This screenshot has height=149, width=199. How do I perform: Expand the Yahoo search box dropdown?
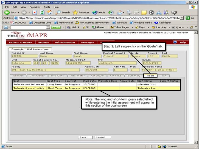point(48,27)
